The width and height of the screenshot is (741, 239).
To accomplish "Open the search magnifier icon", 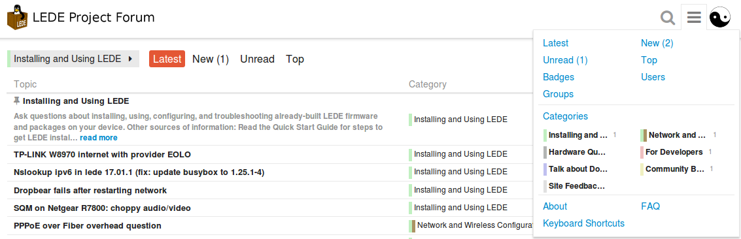I will [668, 18].
